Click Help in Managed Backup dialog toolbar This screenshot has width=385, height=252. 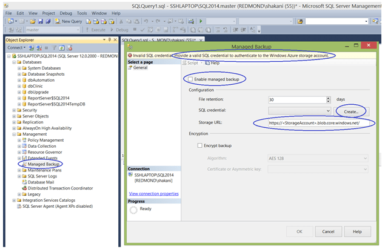[212, 63]
